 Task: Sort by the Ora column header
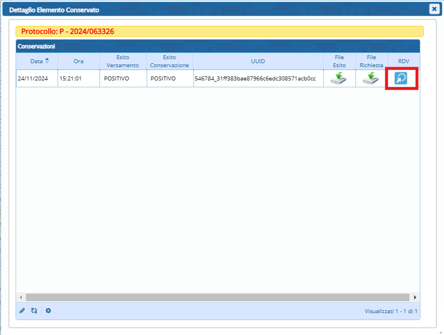pyautogui.click(x=79, y=61)
